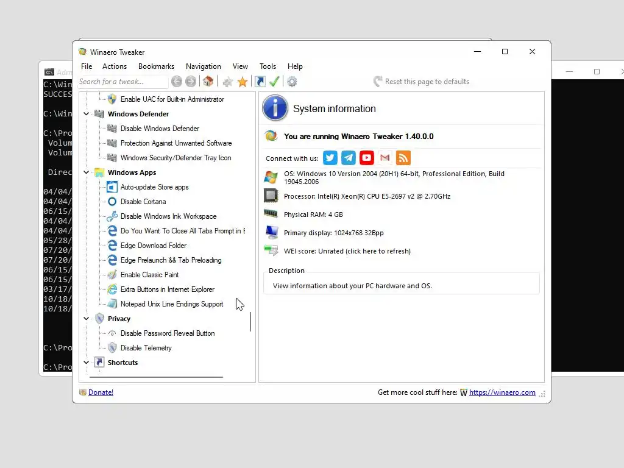Maximize the background Command Prompt window
The image size is (624, 468).
pos(597,72)
